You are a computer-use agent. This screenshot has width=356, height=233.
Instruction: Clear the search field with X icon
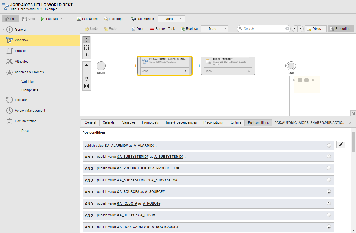[287, 29]
